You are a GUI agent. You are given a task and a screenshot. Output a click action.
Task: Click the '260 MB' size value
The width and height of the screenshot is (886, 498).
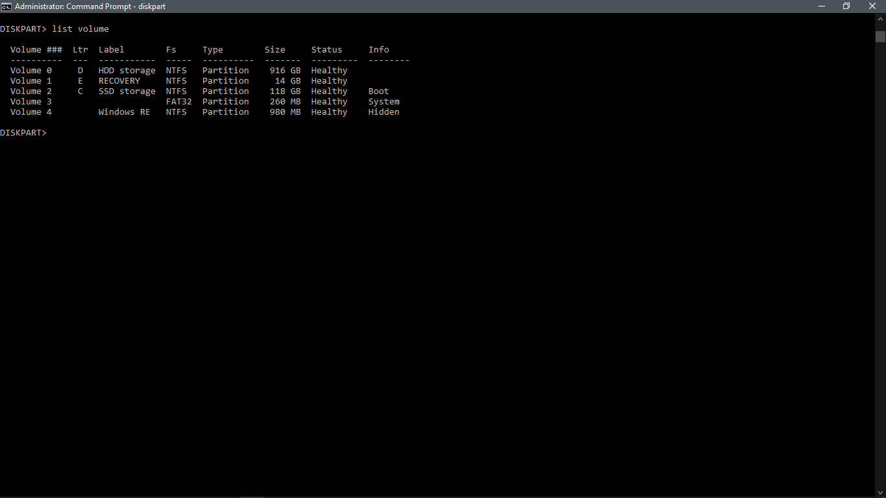click(x=285, y=102)
